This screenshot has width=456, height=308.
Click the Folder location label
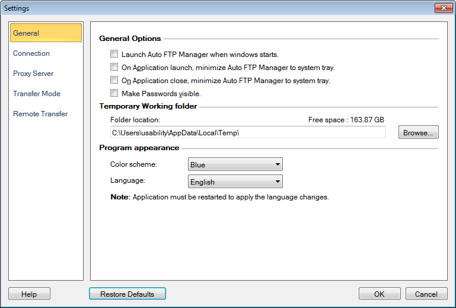point(135,120)
